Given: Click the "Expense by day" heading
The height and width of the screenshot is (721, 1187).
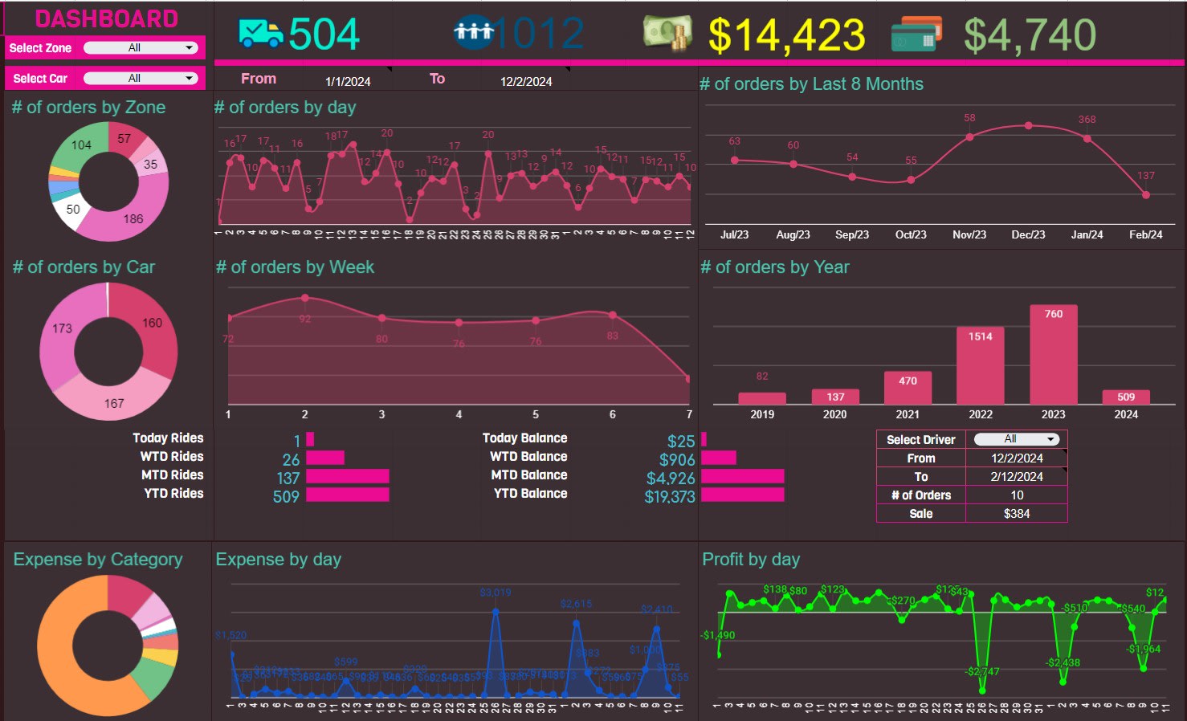Looking at the screenshot, I should pos(278,560).
